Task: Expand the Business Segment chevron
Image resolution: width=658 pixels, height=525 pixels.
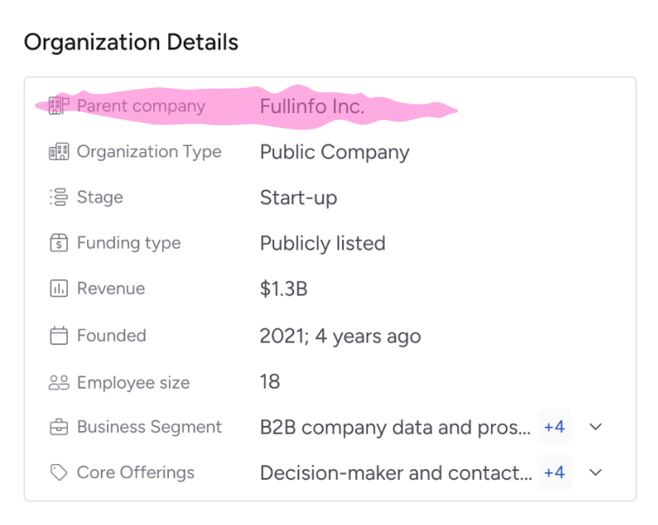Action: point(596,428)
